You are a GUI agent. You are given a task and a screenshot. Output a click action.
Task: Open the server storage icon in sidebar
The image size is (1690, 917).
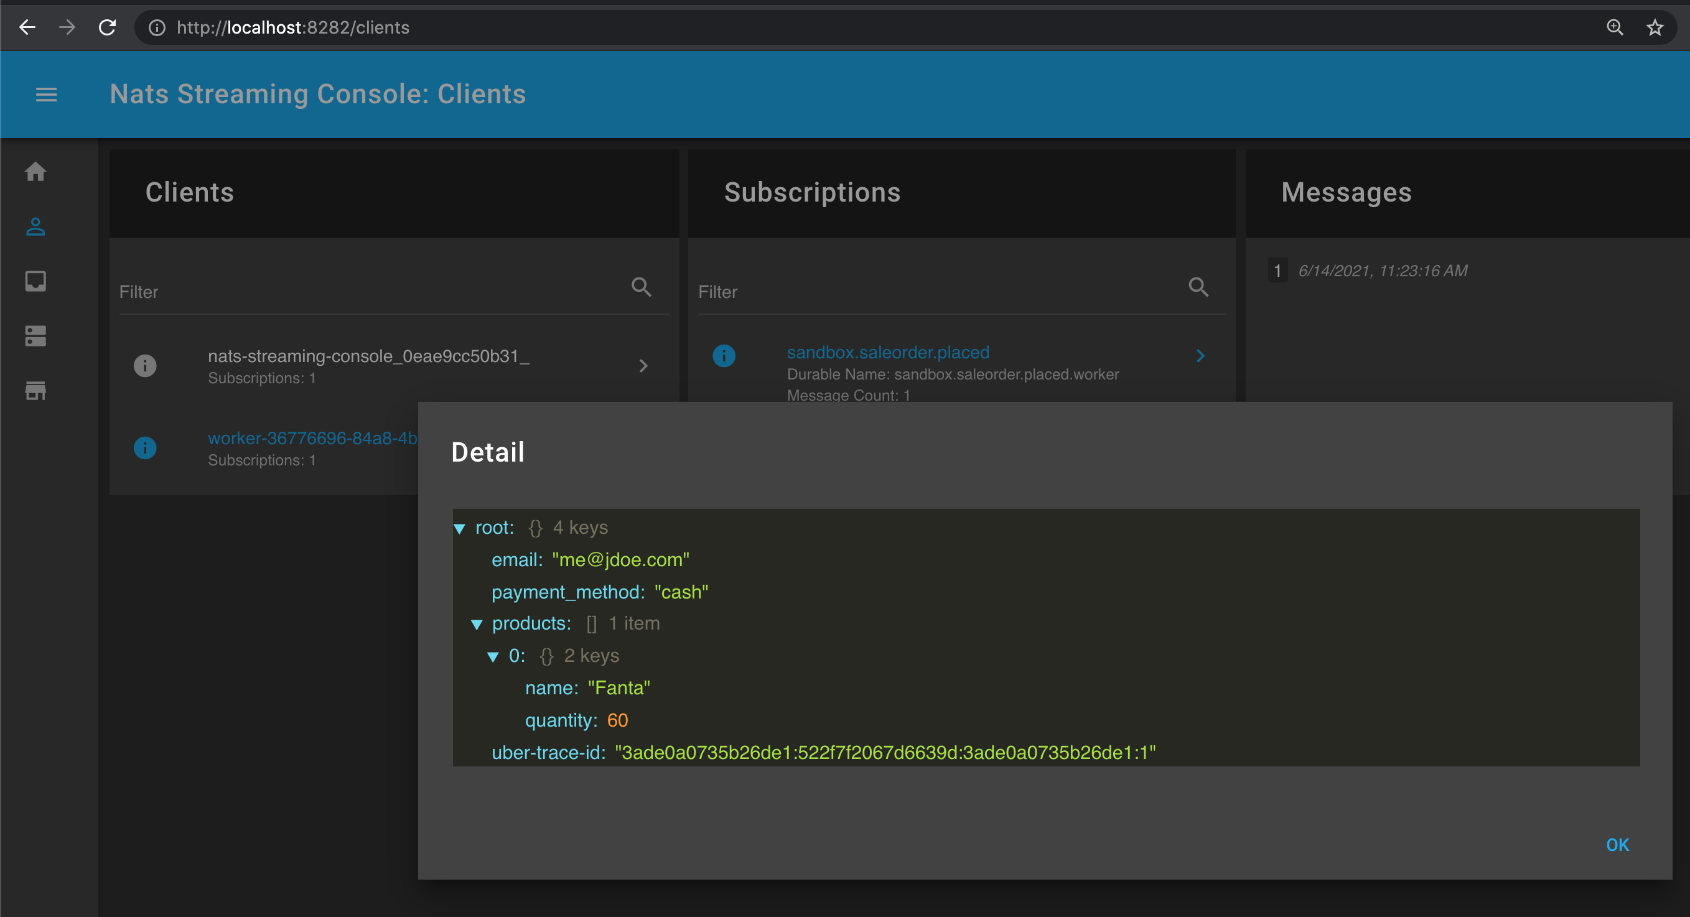click(x=35, y=336)
